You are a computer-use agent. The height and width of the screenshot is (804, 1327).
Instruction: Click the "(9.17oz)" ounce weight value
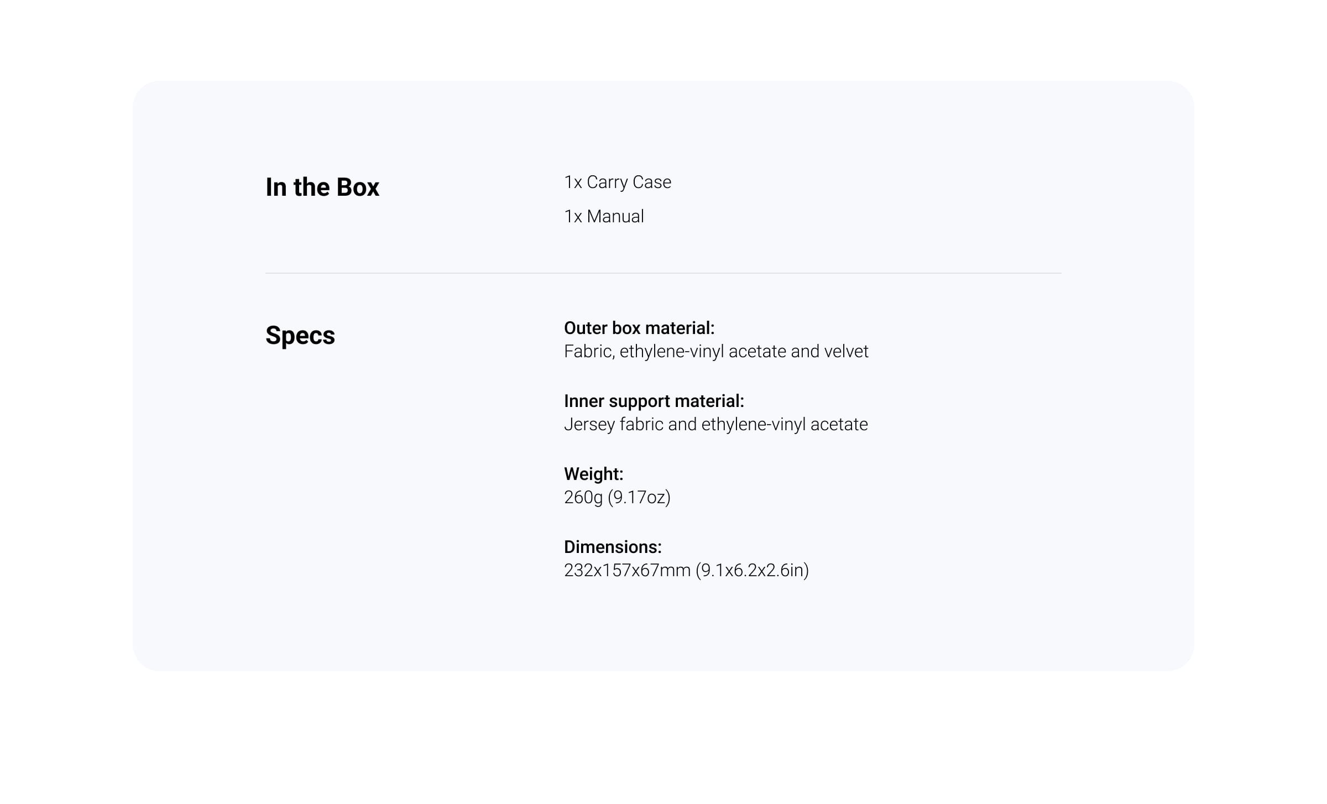[x=639, y=497]
